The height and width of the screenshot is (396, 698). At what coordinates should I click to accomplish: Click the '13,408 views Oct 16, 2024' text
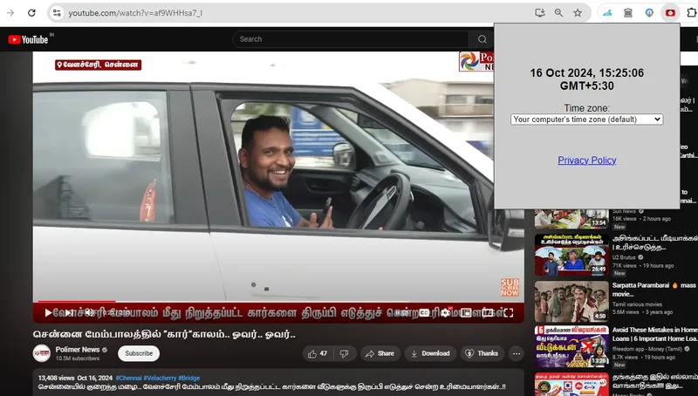pos(75,378)
